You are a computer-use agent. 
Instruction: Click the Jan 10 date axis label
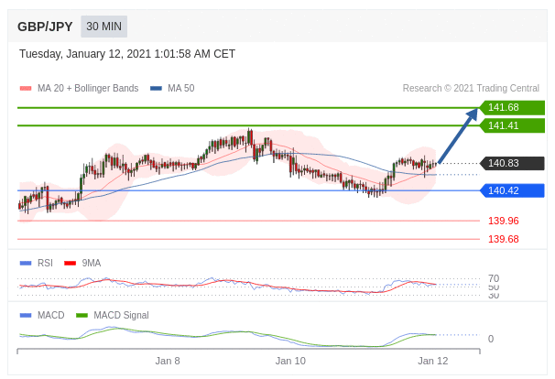point(290,361)
